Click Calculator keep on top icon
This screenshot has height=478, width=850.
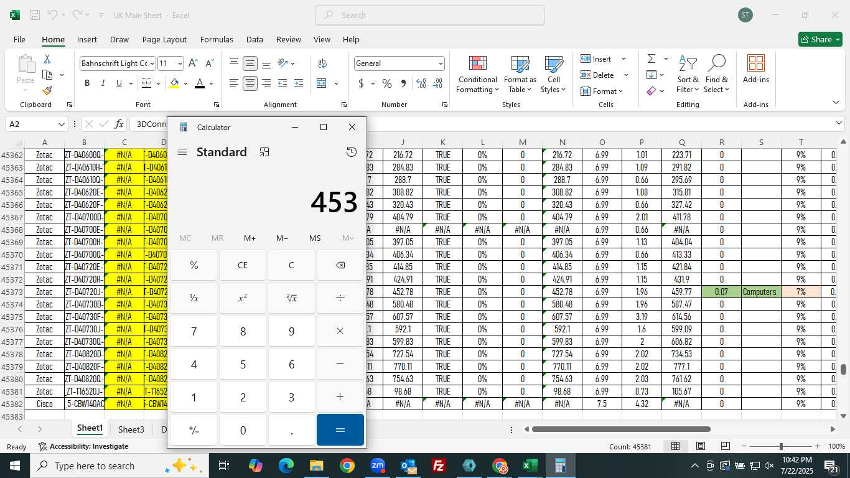[264, 152]
